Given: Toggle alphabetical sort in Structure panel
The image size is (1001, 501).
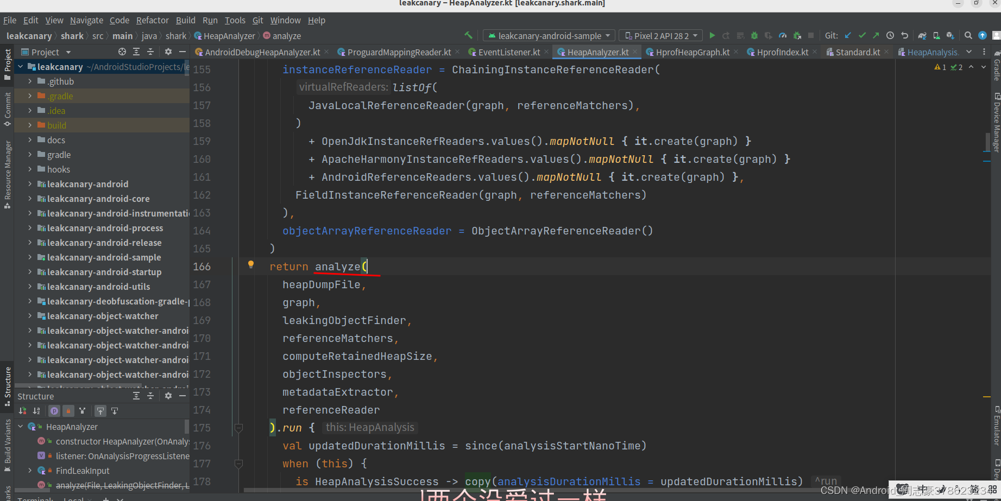Looking at the screenshot, I should pyautogui.click(x=36, y=411).
